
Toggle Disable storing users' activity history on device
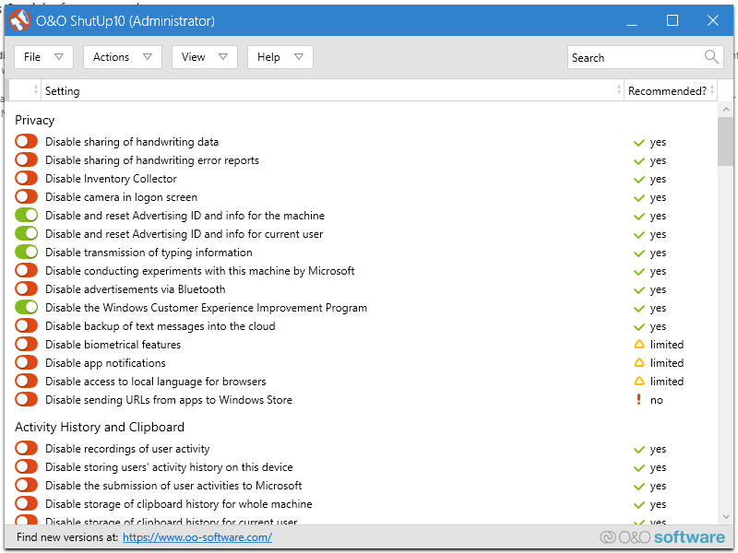coord(26,466)
